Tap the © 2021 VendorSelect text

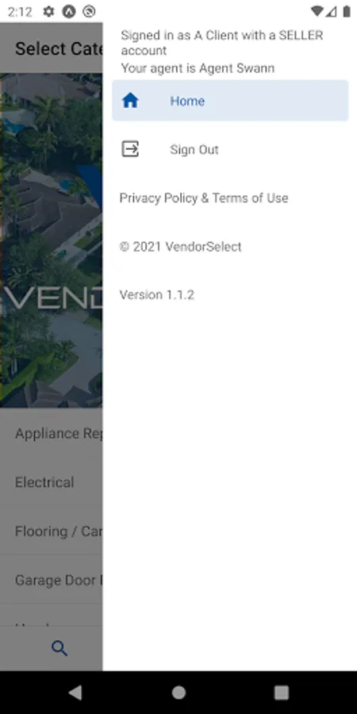pyautogui.click(x=180, y=247)
